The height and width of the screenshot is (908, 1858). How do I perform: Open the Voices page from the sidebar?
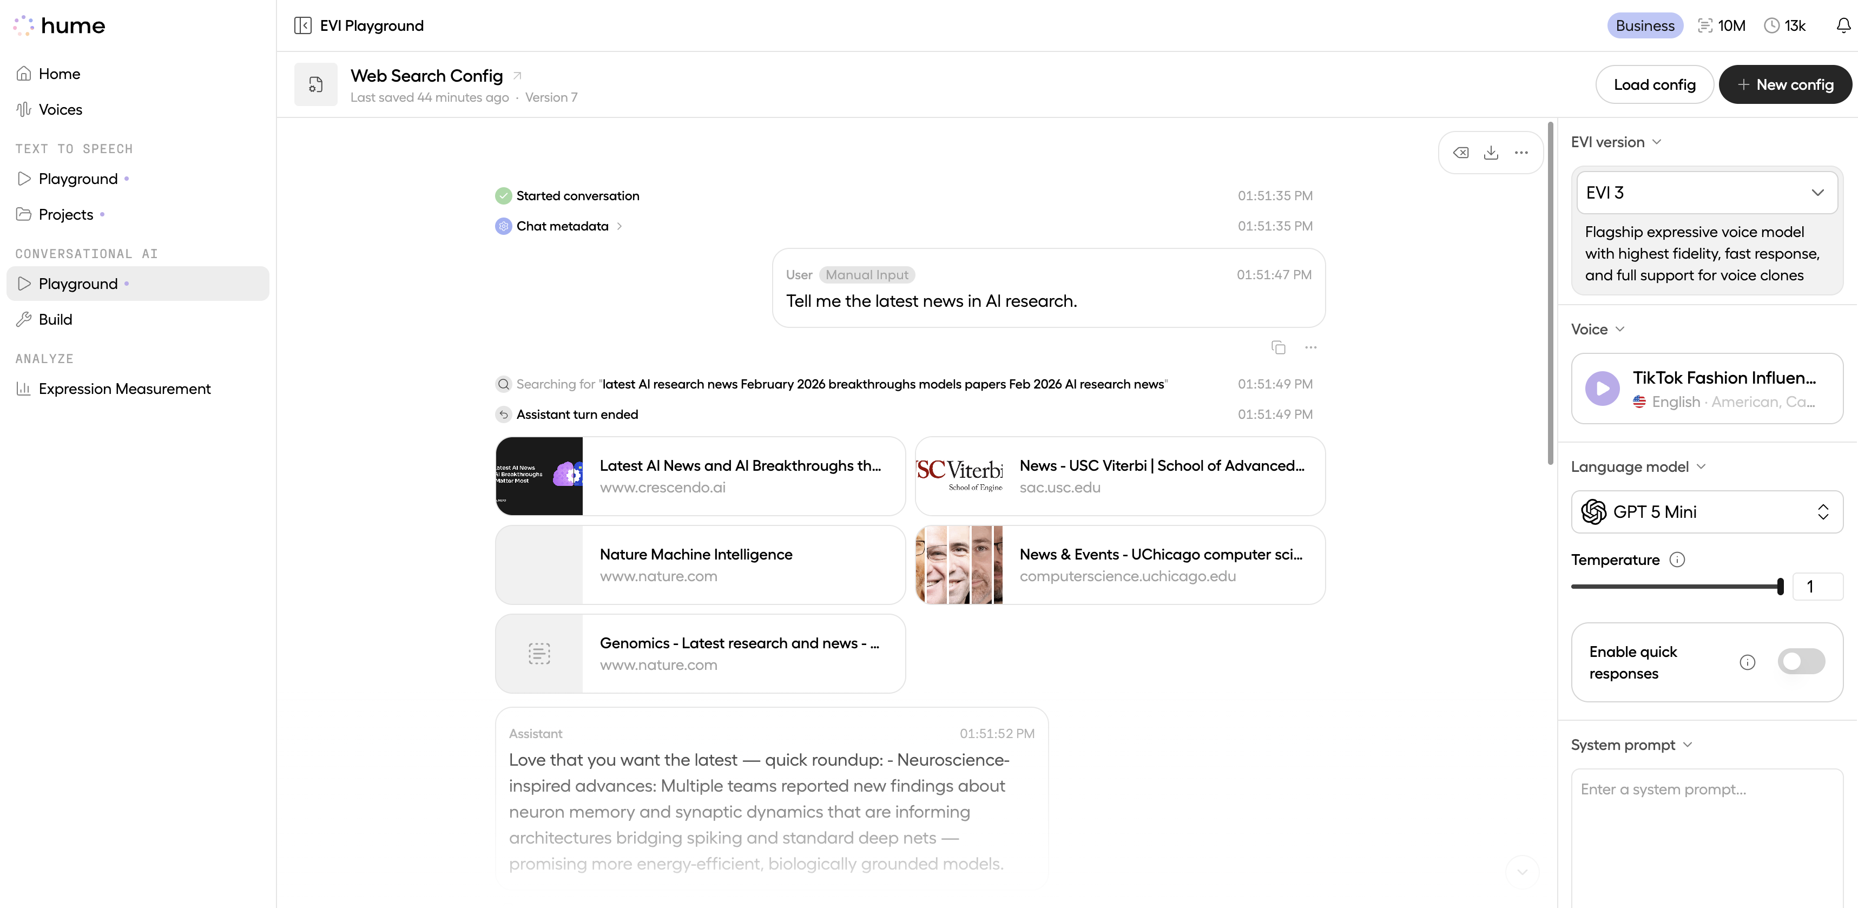61,109
